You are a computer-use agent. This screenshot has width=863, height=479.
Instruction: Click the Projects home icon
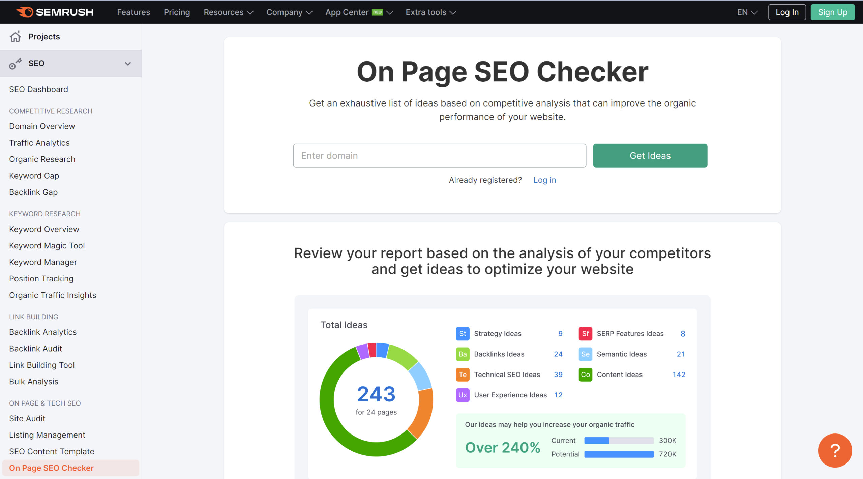15,36
